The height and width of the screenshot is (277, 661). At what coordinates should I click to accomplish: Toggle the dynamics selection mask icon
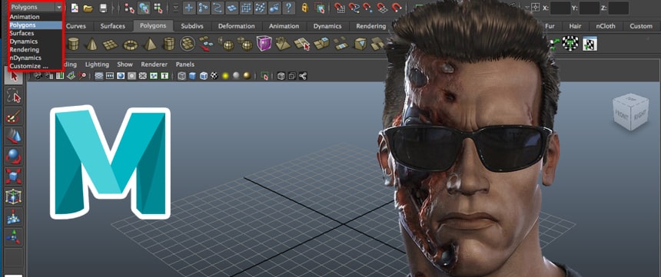coord(261,8)
